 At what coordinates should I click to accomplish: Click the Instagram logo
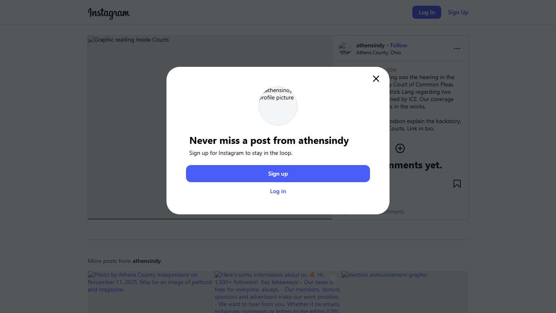[x=109, y=13]
